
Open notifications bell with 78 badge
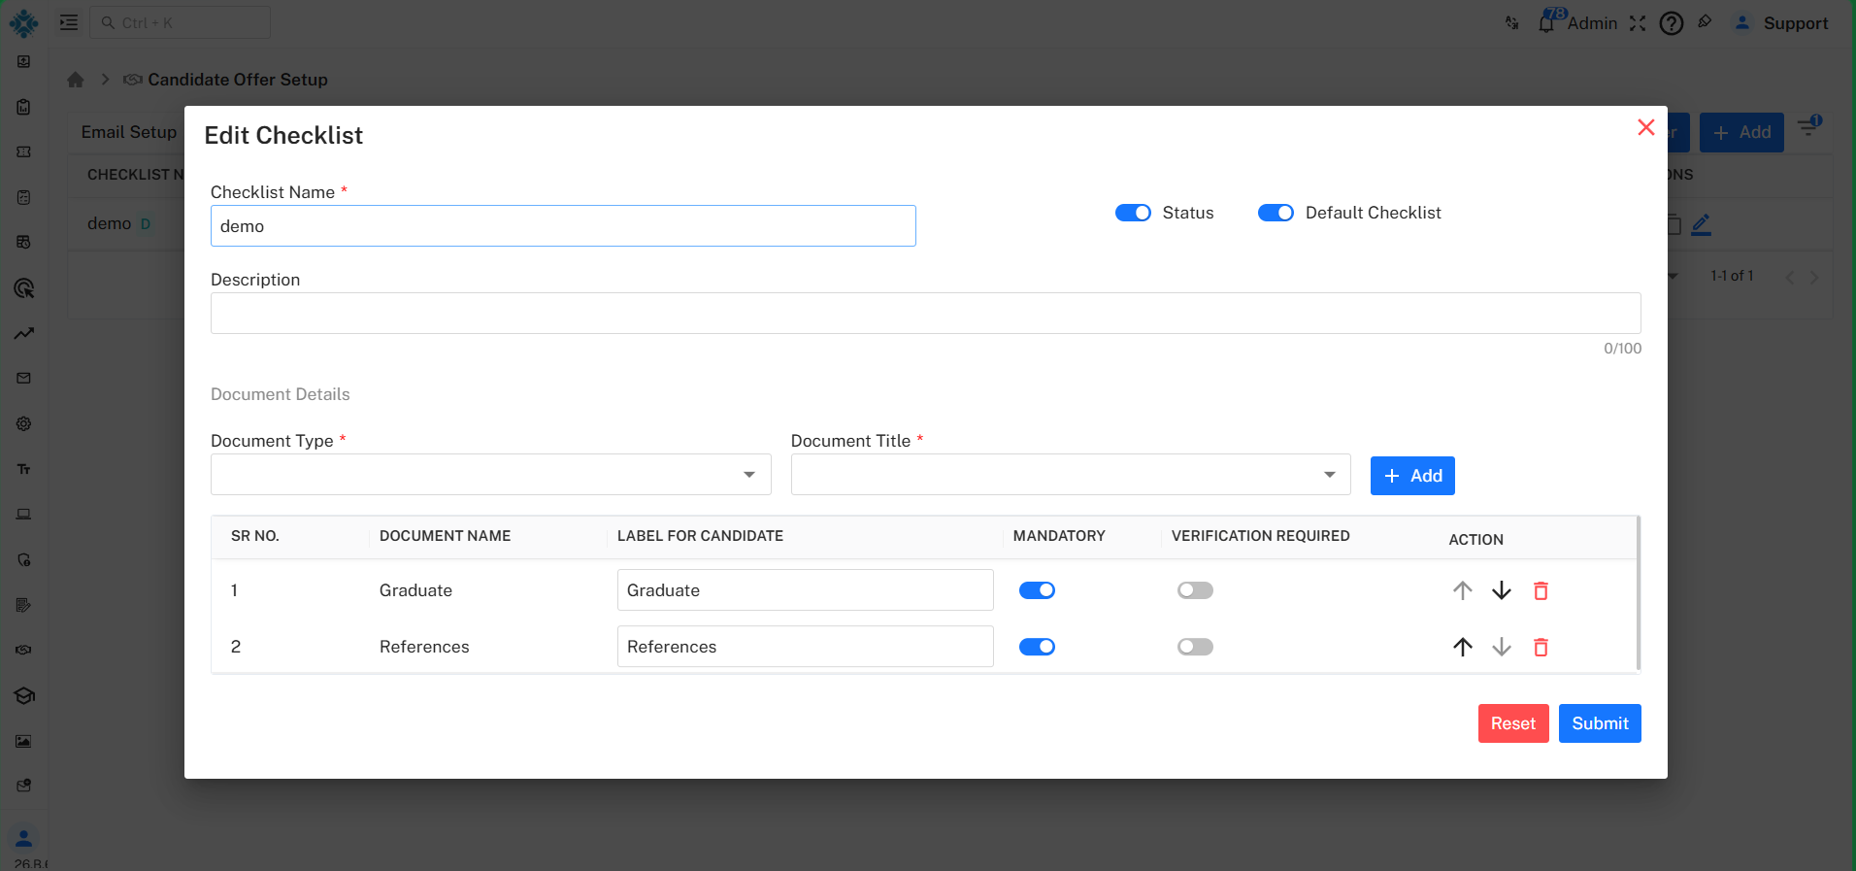tap(1546, 22)
